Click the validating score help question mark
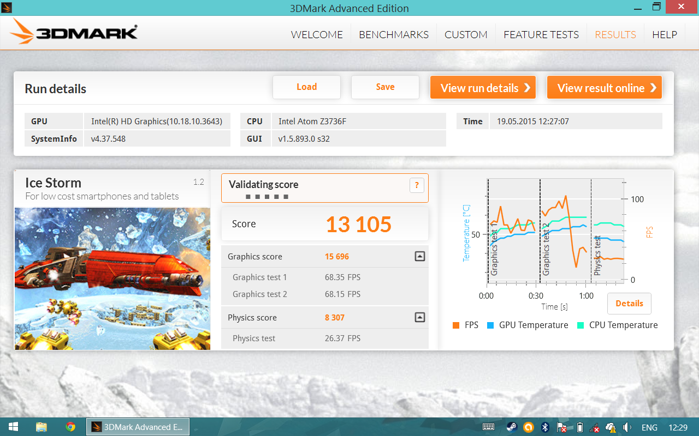 417,185
